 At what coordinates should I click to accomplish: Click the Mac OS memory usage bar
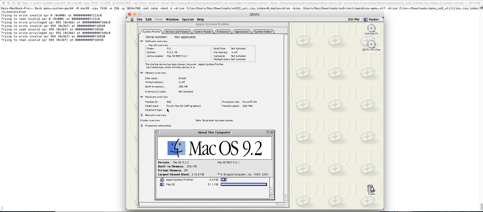[244, 184]
